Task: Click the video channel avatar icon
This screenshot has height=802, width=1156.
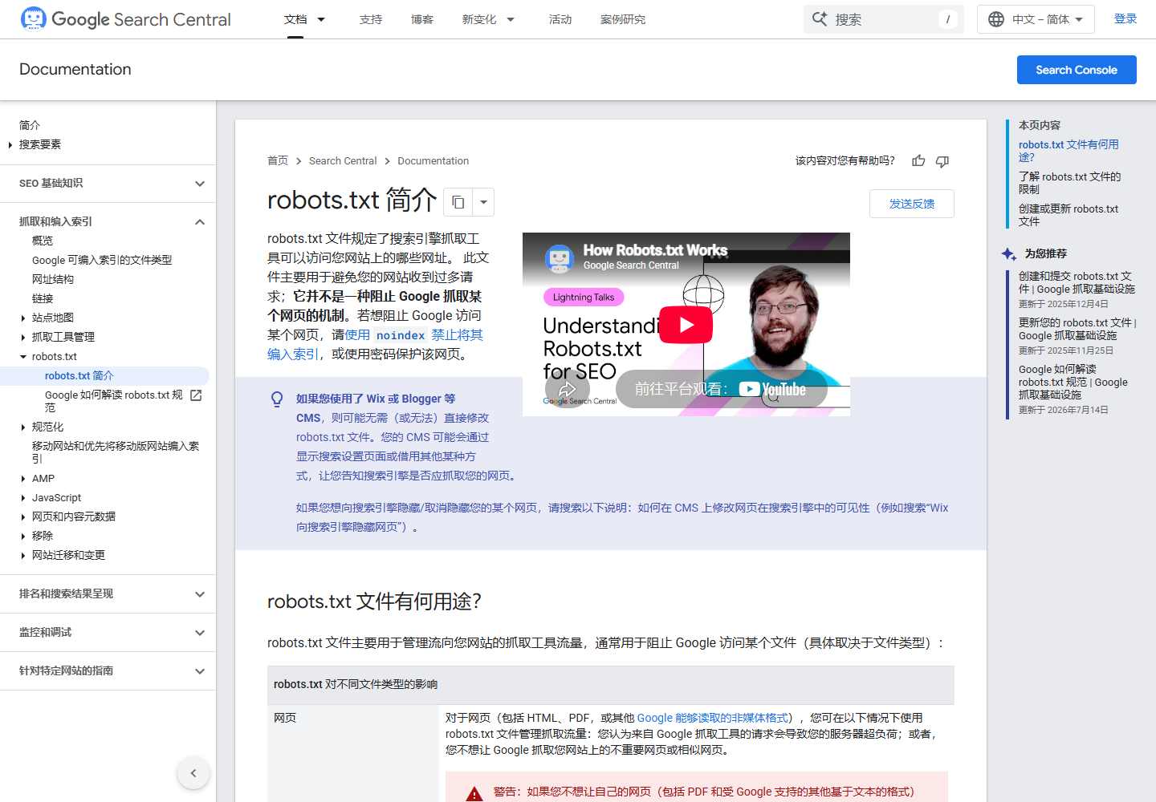Action: point(559,258)
